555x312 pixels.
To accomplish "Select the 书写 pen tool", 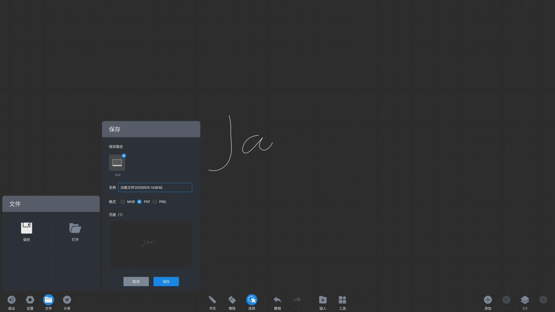I will pyautogui.click(x=212, y=300).
